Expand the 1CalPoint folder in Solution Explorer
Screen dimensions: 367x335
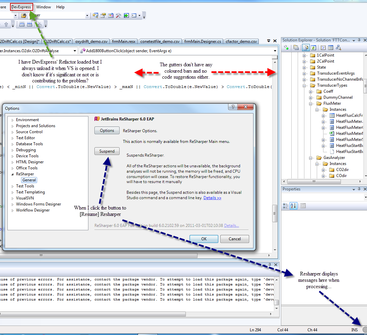(304, 56)
